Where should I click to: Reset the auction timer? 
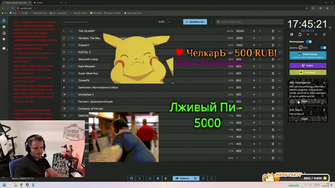click(300, 34)
